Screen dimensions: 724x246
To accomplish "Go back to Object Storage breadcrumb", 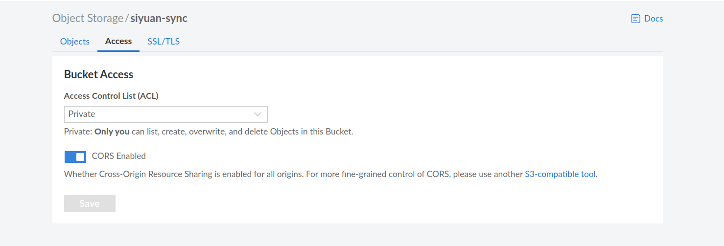I will point(88,19).
